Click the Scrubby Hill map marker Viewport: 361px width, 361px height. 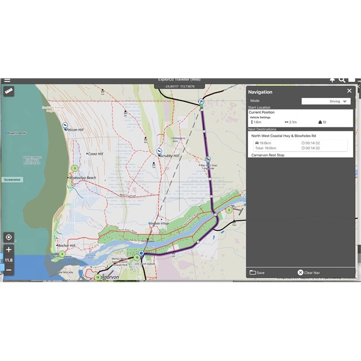159,152
